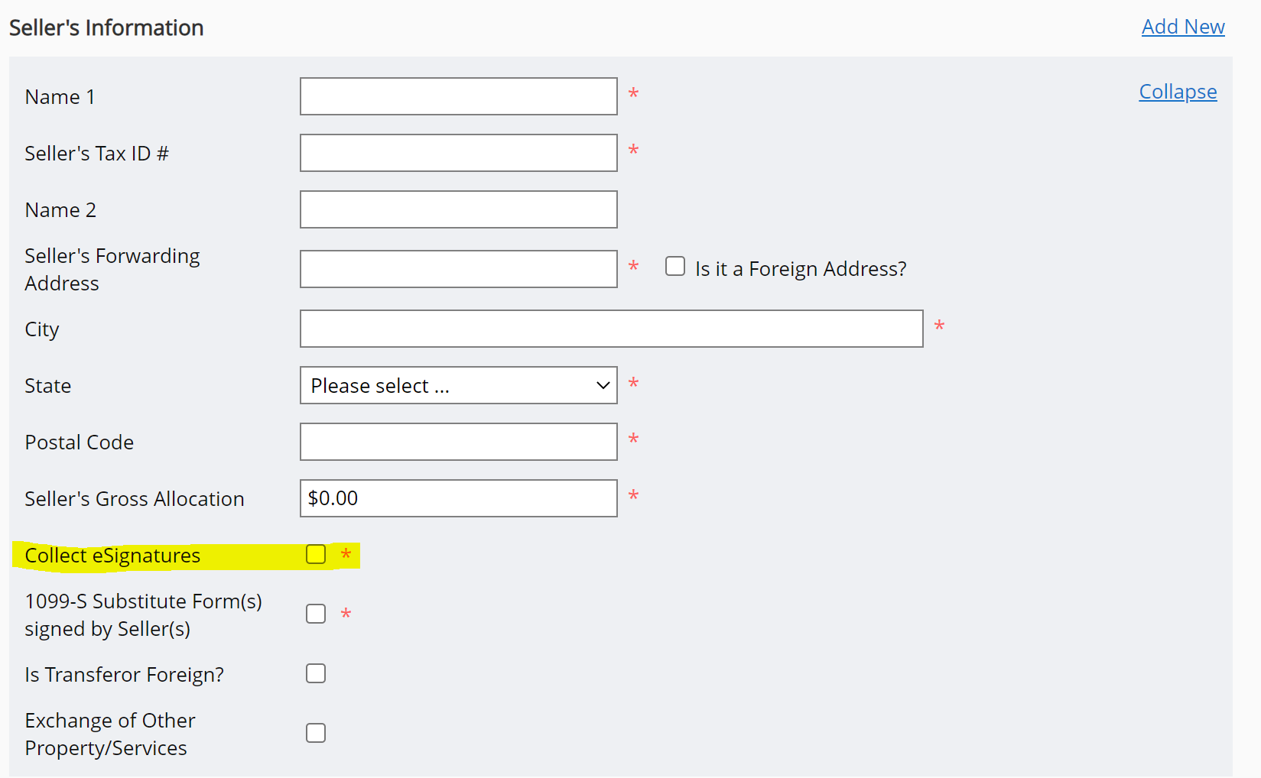Check 1099-S Substitute Form(s) signed checkbox
The width and height of the screenshot is (1261, 778).
click(316, 614)
